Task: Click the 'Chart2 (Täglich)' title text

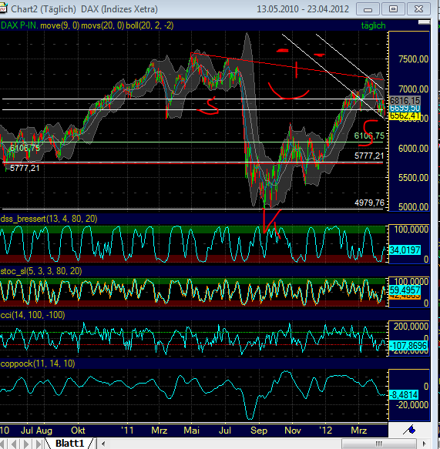Action: (44, 9)
